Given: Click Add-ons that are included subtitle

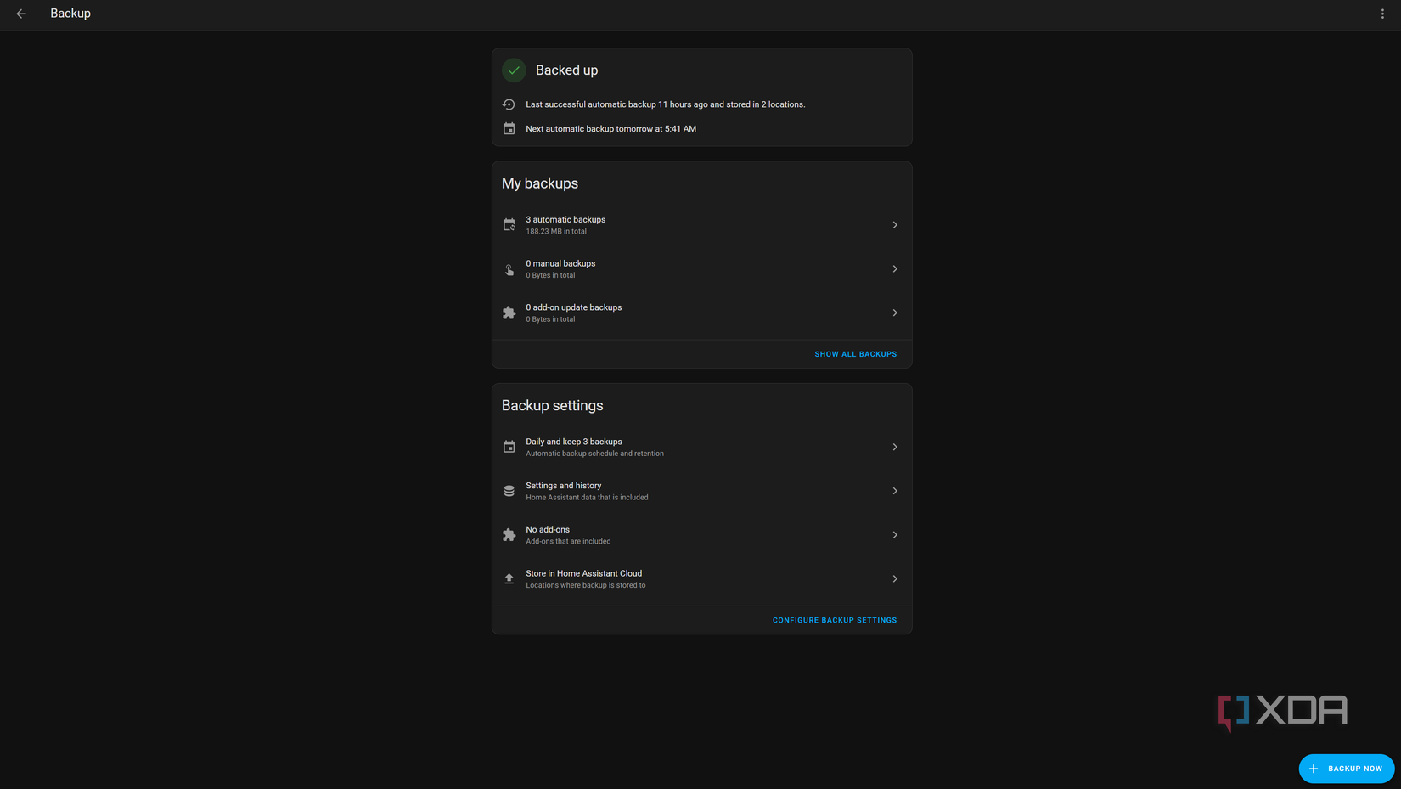Looking at the screenshot, I should coord(568,541).
